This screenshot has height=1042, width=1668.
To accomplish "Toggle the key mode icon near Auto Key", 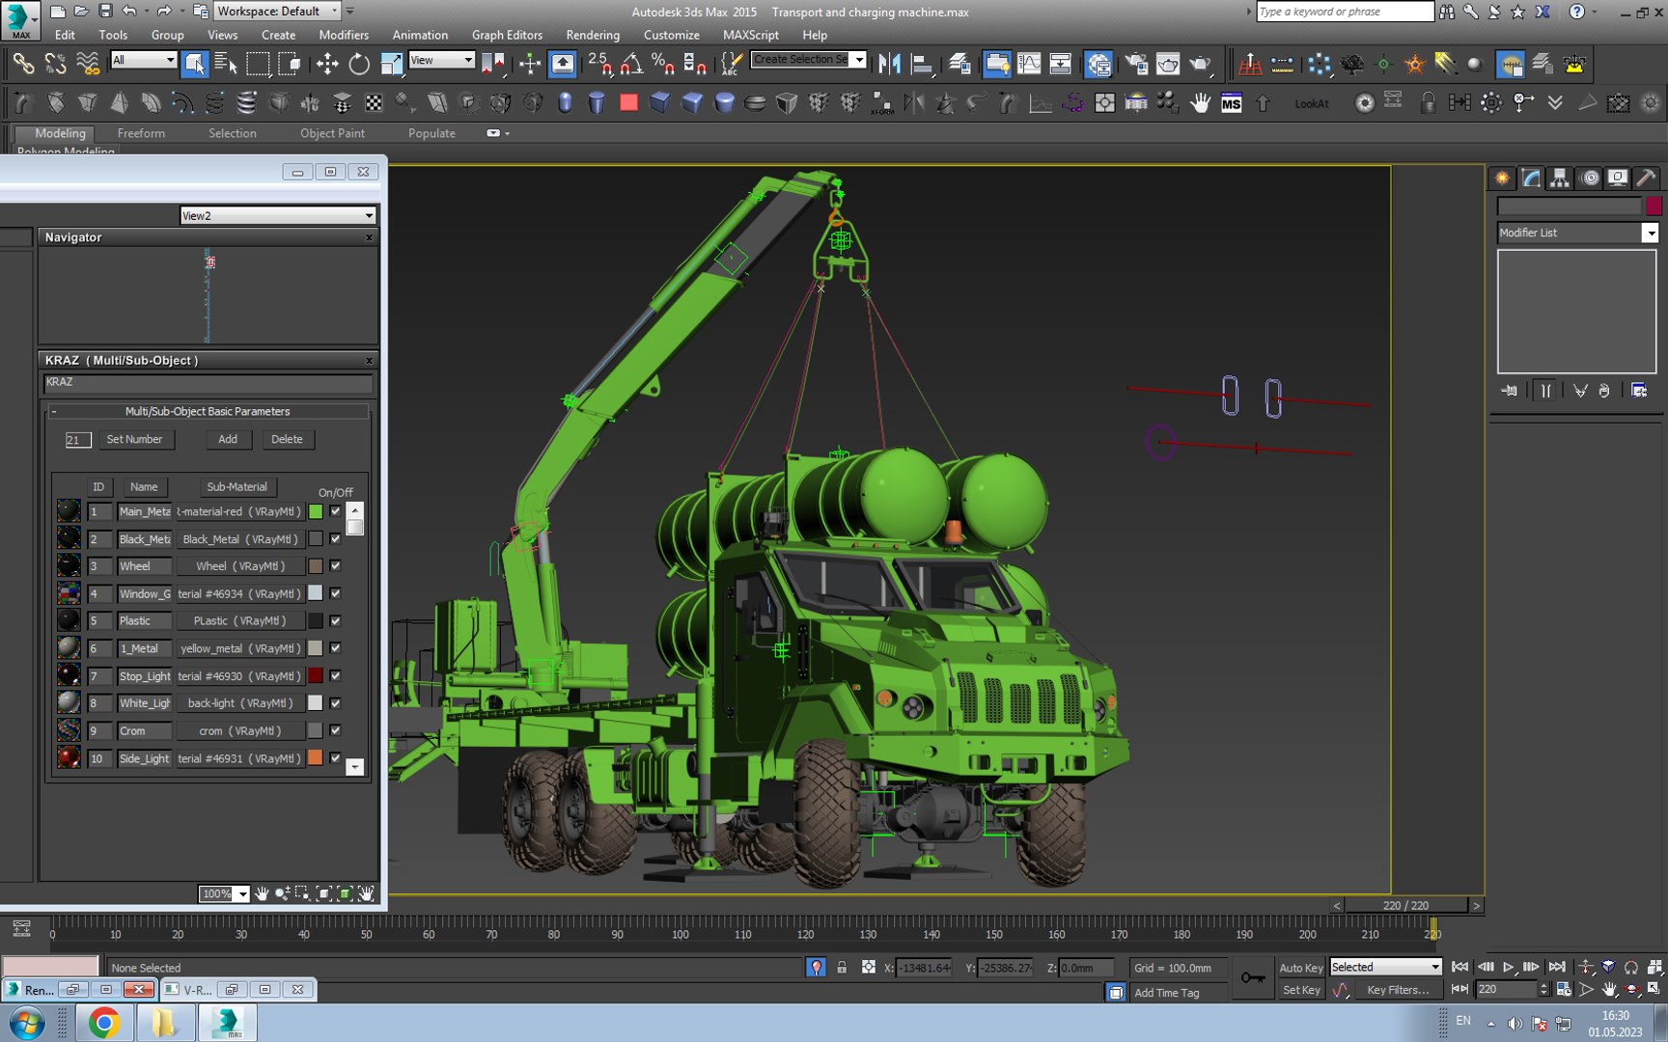I will tap(1254, 977).
